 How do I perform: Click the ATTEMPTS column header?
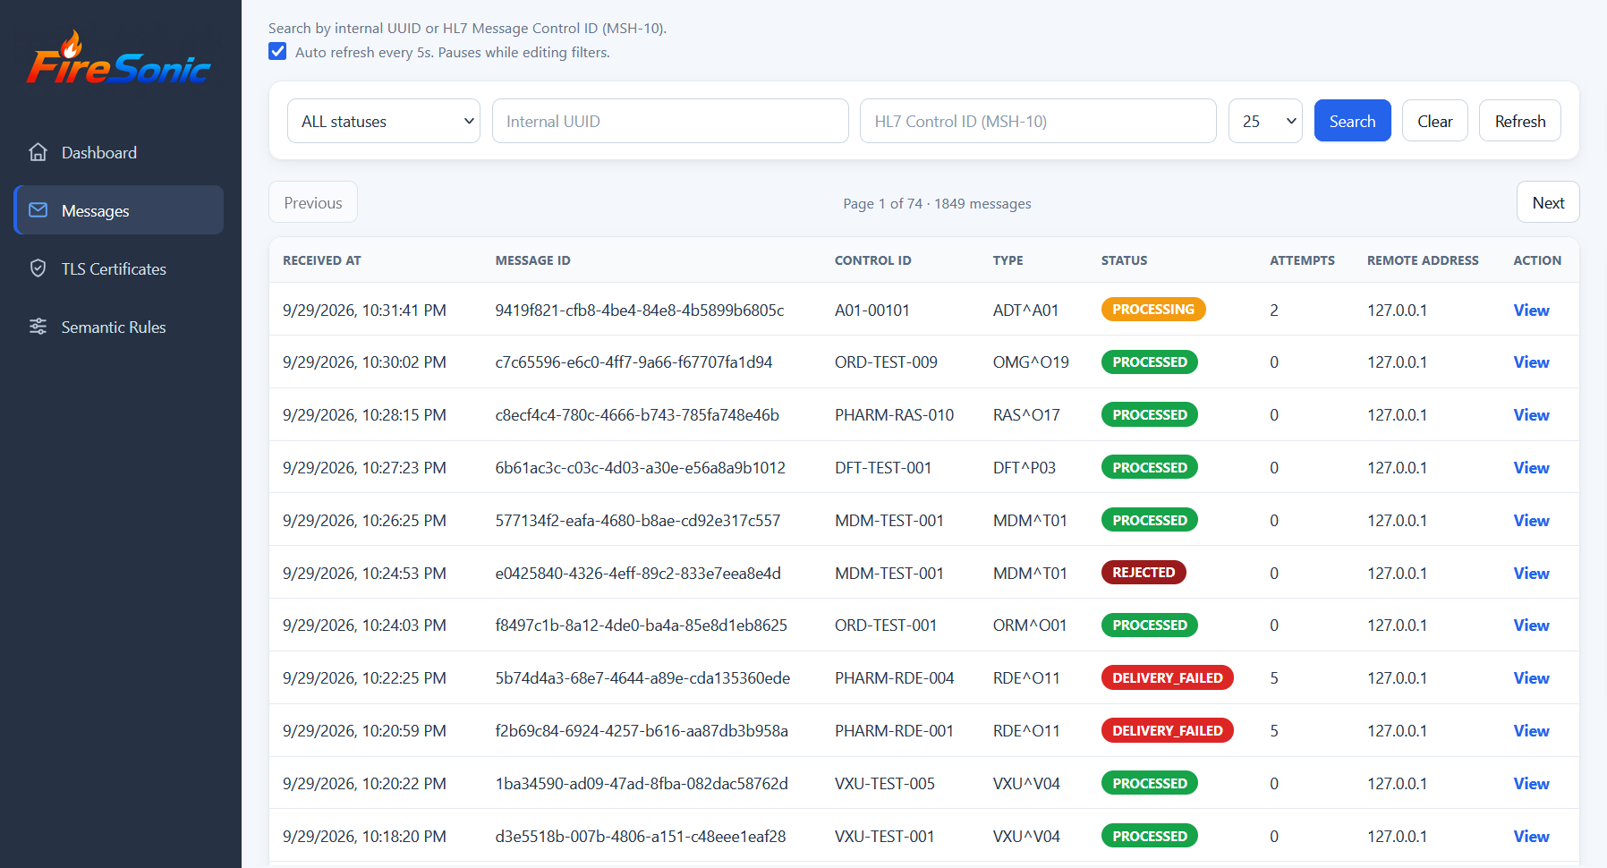1302,260
